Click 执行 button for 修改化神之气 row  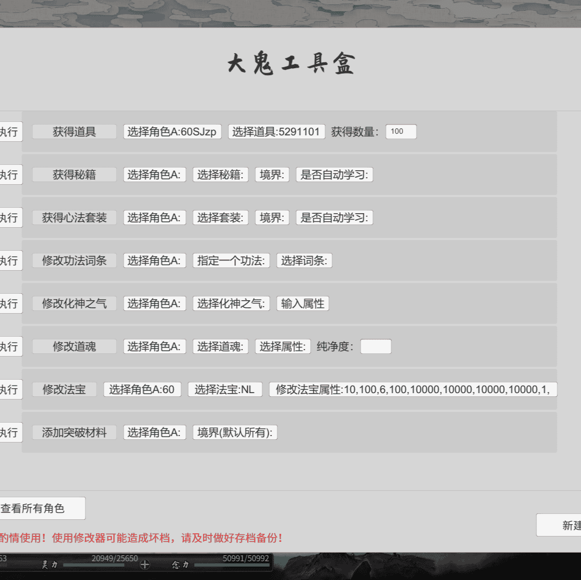10,303
